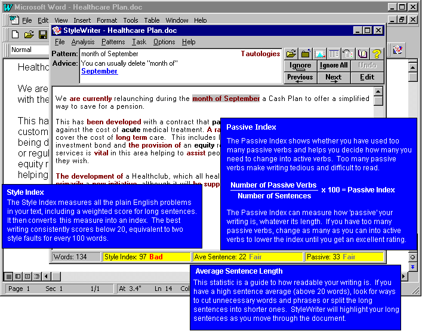
Task: Open Word's View menu
Action: 61,20
